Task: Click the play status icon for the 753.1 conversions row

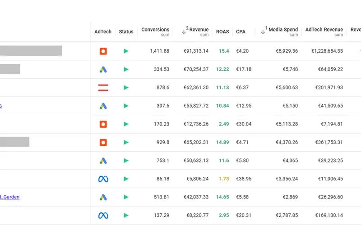Action: coord(126,161)
